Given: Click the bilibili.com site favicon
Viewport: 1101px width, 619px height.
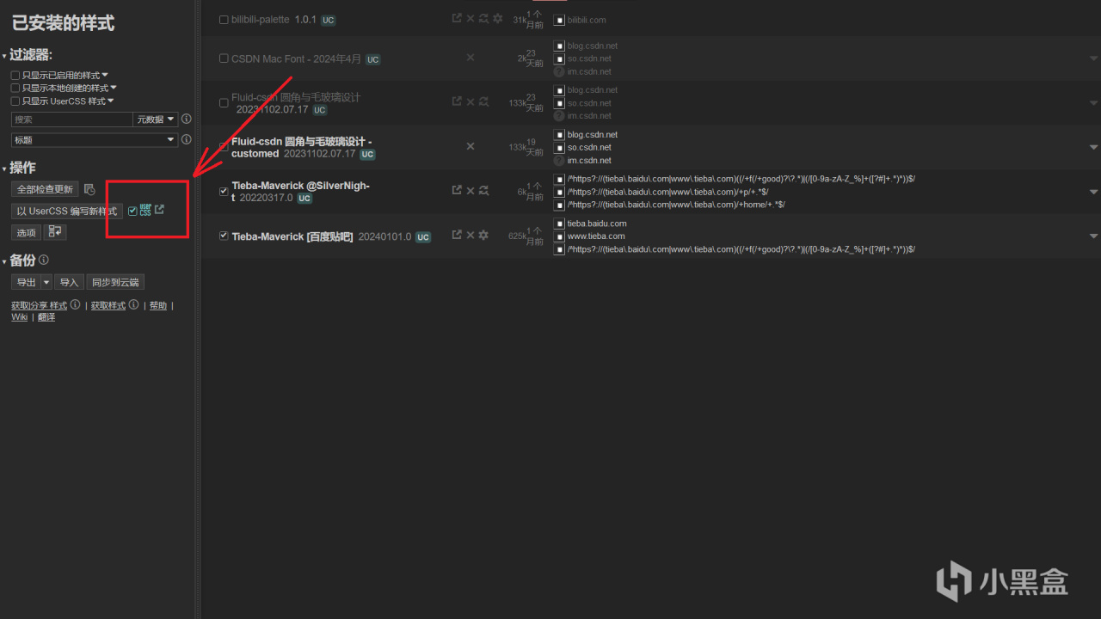Looking at the screenshot, I should [559, 20].
